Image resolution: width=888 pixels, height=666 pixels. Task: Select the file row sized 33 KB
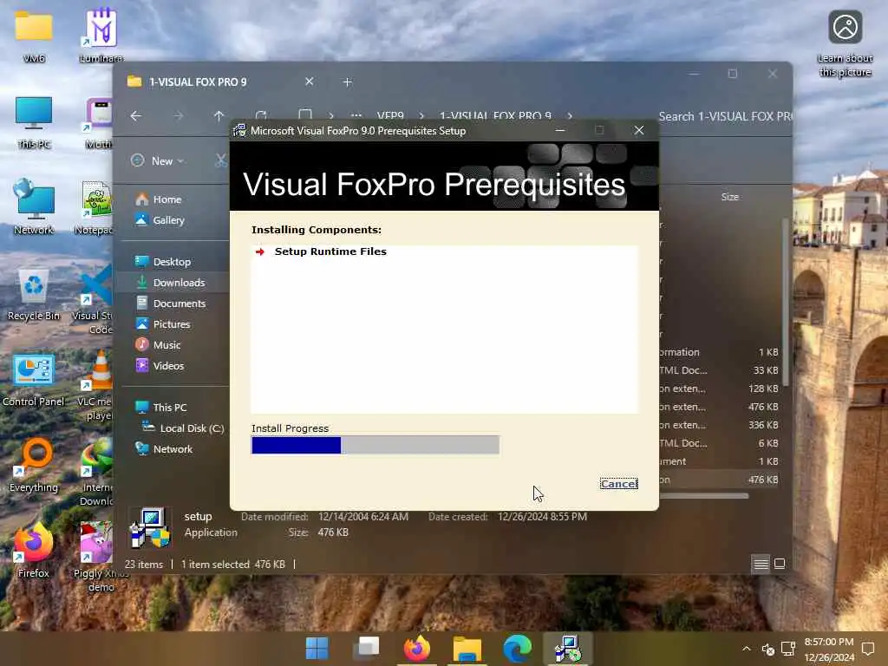pos(720,370)
